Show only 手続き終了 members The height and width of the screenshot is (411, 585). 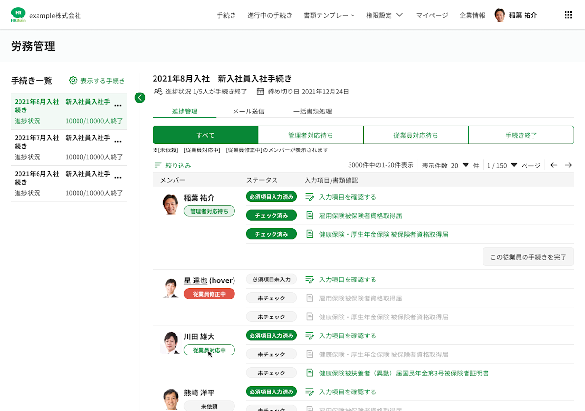click(x=521, y=135)
